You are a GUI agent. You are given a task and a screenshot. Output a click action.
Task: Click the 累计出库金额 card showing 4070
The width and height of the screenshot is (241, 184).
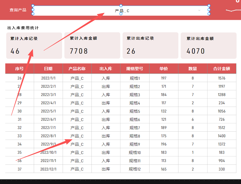pos(209,45)
